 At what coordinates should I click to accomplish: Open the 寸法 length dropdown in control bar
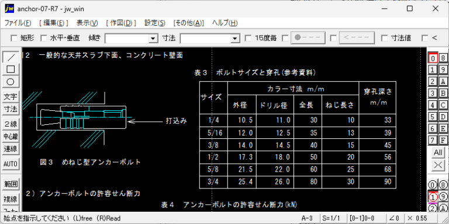coord(236,38)
